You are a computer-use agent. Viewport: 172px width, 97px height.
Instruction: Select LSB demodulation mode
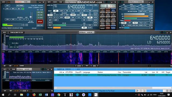click(x=84, y=11)
